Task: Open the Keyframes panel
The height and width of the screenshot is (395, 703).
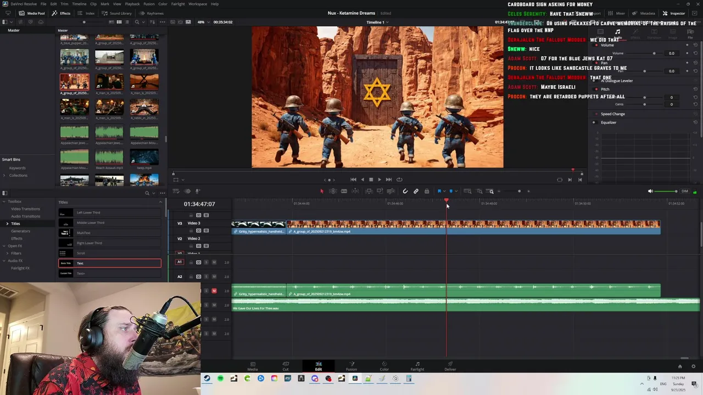Action: (x=152, y=13)
